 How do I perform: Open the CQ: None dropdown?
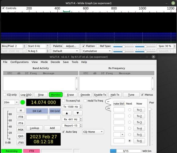coord(93,132)
